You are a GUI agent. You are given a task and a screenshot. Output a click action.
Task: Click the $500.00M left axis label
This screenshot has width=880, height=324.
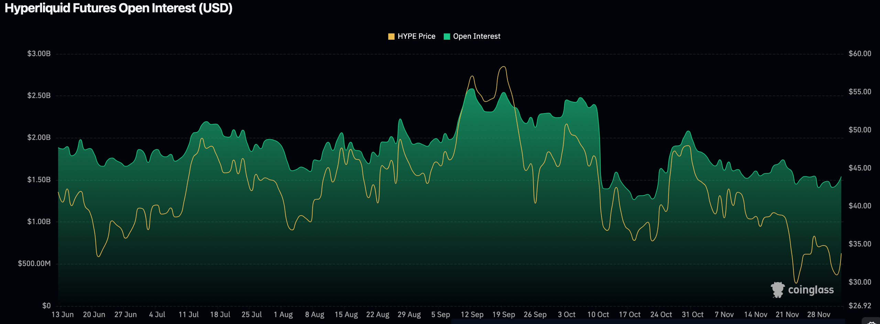[34, 263]
